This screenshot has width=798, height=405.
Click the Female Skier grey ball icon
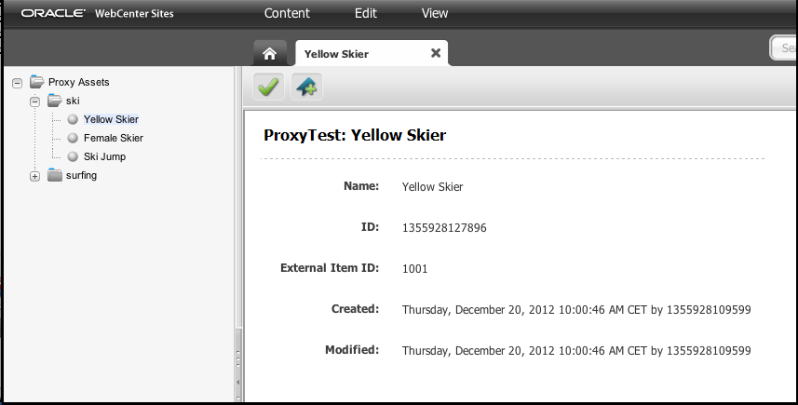click(x=73, y=138)
